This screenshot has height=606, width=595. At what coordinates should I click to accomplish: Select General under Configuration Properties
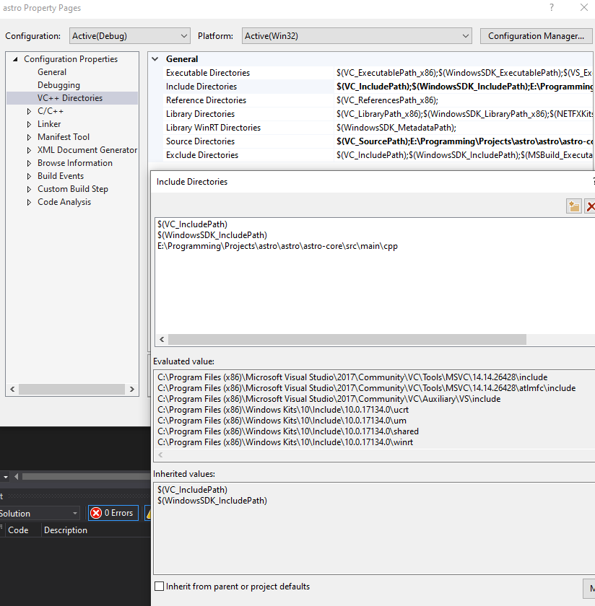pos(52,72)
